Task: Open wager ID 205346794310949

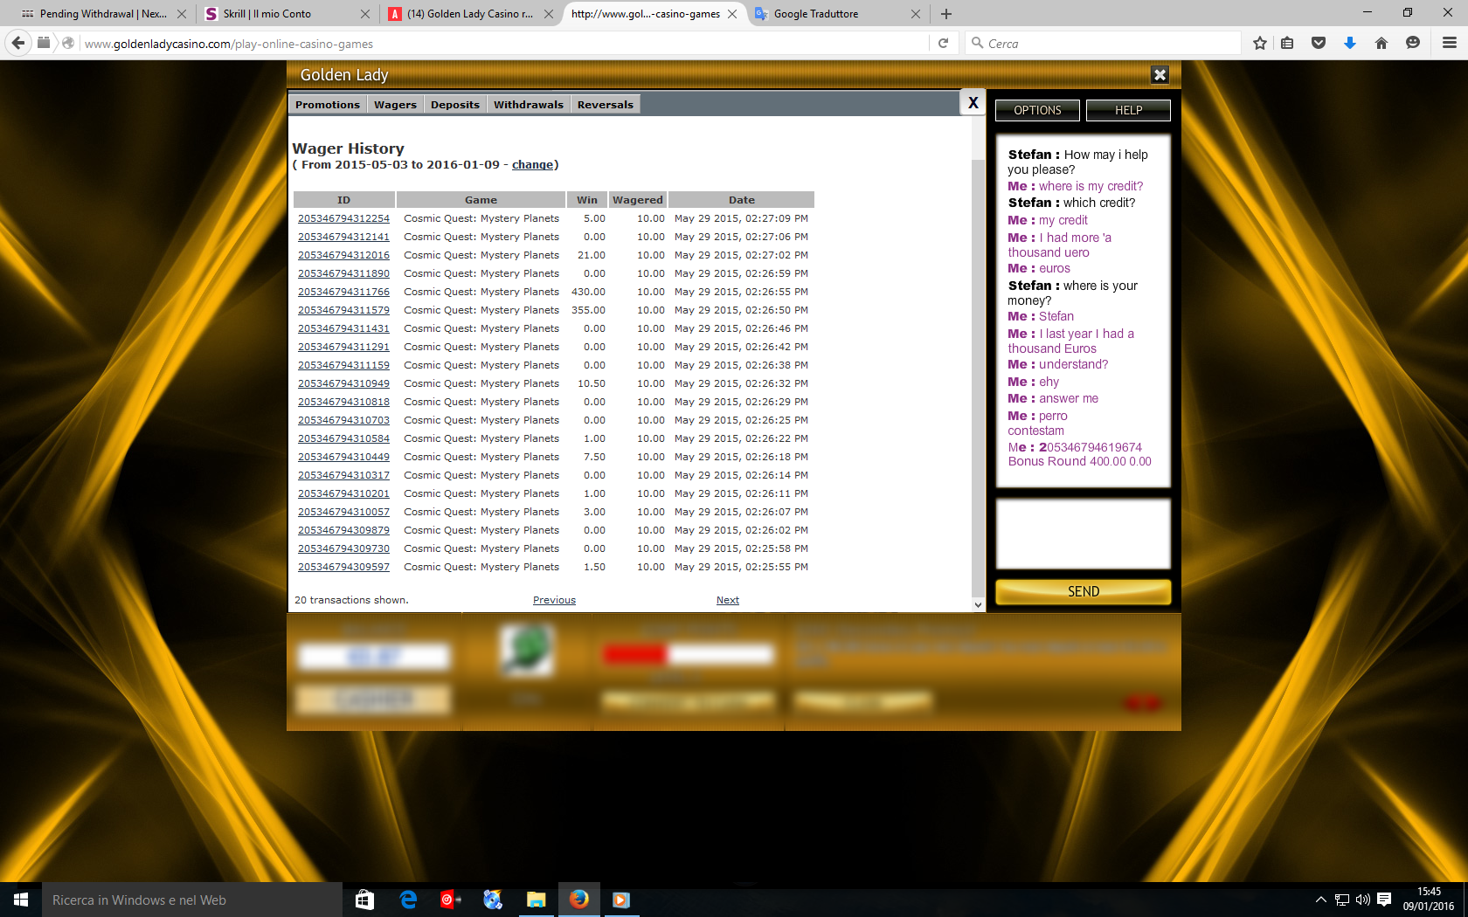Action: tap(343, 383)
